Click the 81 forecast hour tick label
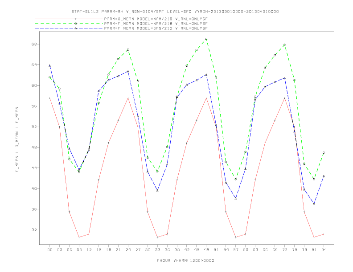353x272 pixels. tap(314, 250)
